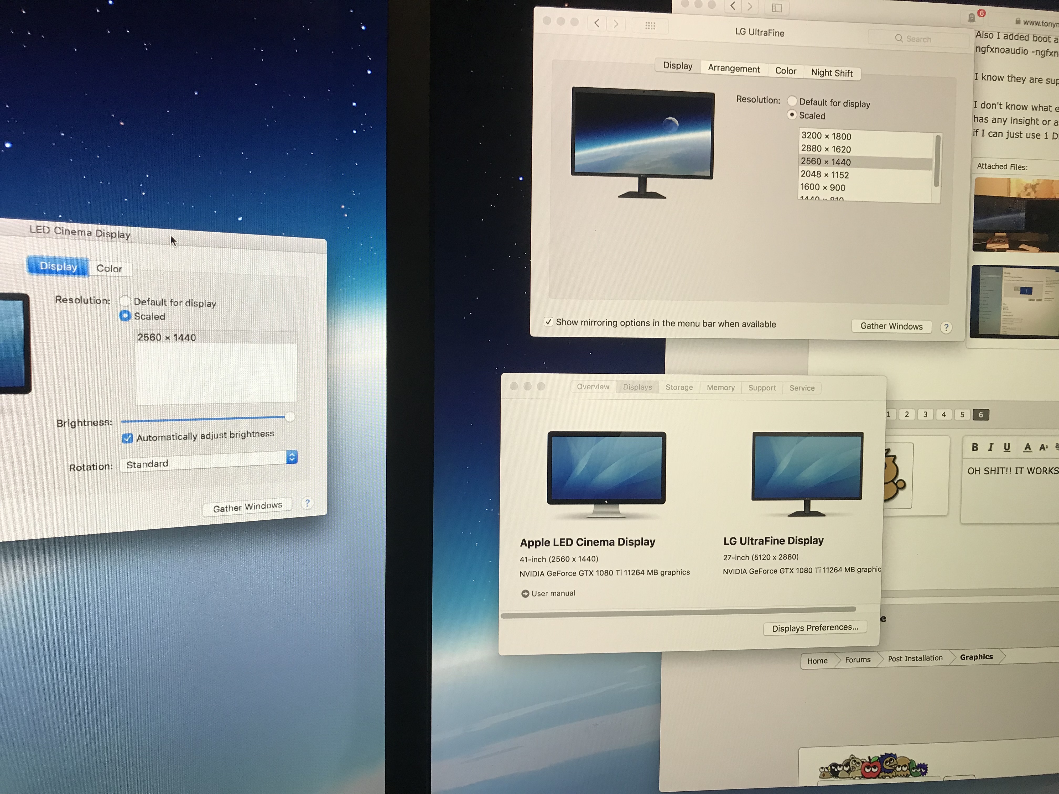The image size is (1059, 794).
Task: Switch to Overview tab in About This Mac
Action: pyautogui.click(x=593, y=387)
